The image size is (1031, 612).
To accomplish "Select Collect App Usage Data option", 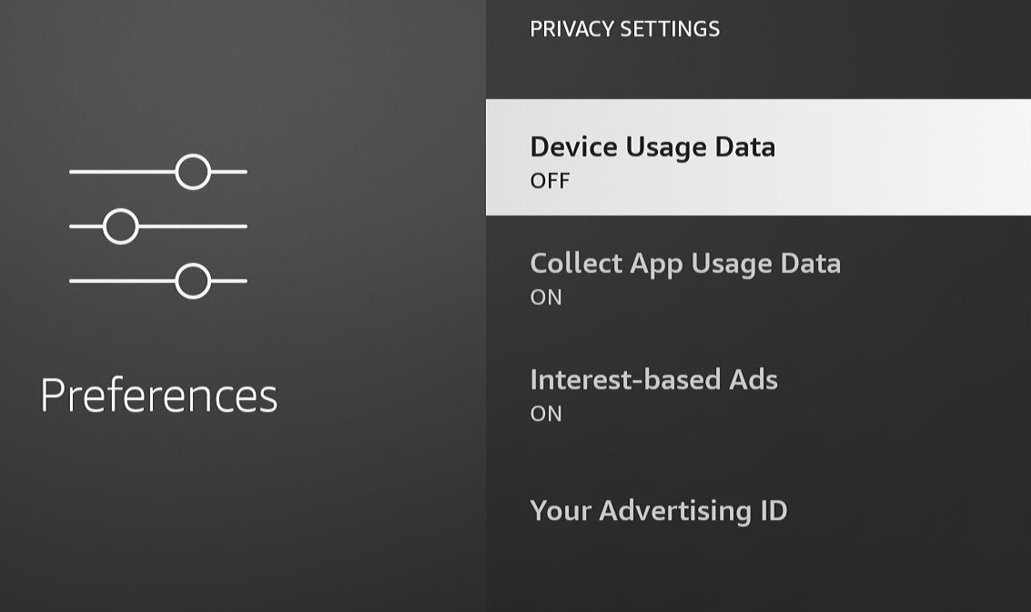I will click(x=758, y=279).
